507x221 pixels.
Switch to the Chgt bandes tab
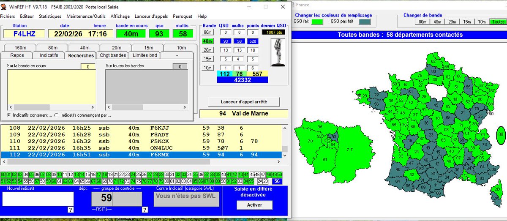point(113,55)
